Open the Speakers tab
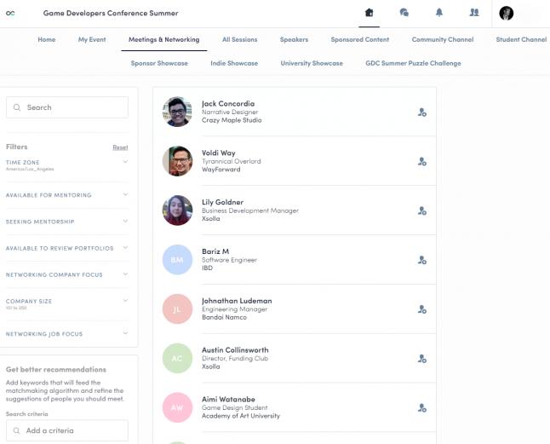The image size is (550, 444). pyautogui.click(x=294, y=40)
